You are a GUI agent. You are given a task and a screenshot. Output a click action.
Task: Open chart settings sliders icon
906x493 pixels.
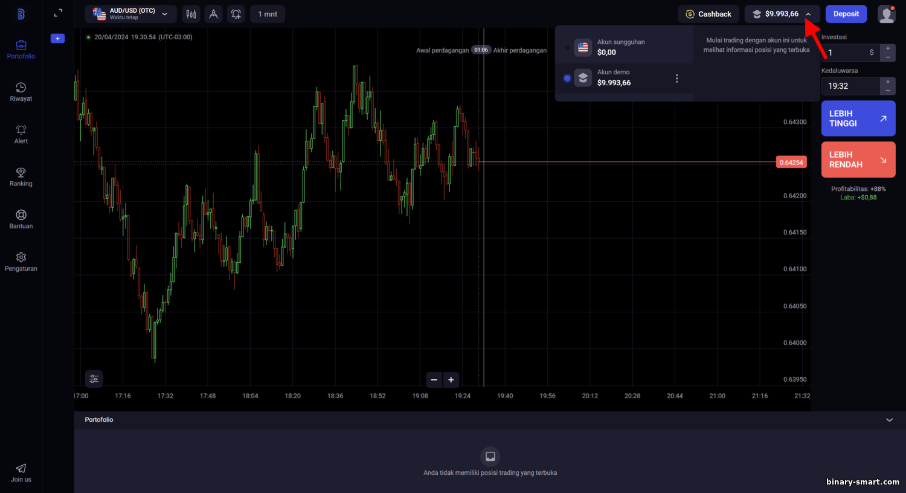pos(94,379)
